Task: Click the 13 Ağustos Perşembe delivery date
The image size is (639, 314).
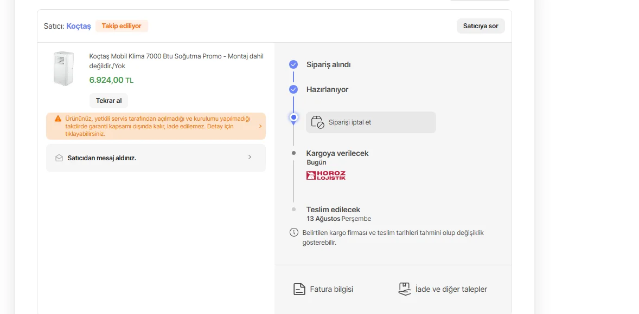Action: [339, 219]
